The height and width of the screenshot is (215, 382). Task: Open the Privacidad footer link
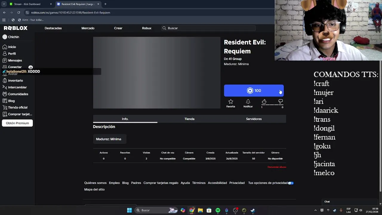point(237,183)
